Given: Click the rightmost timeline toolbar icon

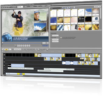Looking at the screenshot, I should coord(48,50).
